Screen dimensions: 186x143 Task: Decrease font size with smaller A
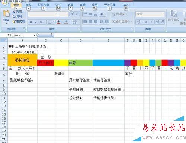coord(77,14)
